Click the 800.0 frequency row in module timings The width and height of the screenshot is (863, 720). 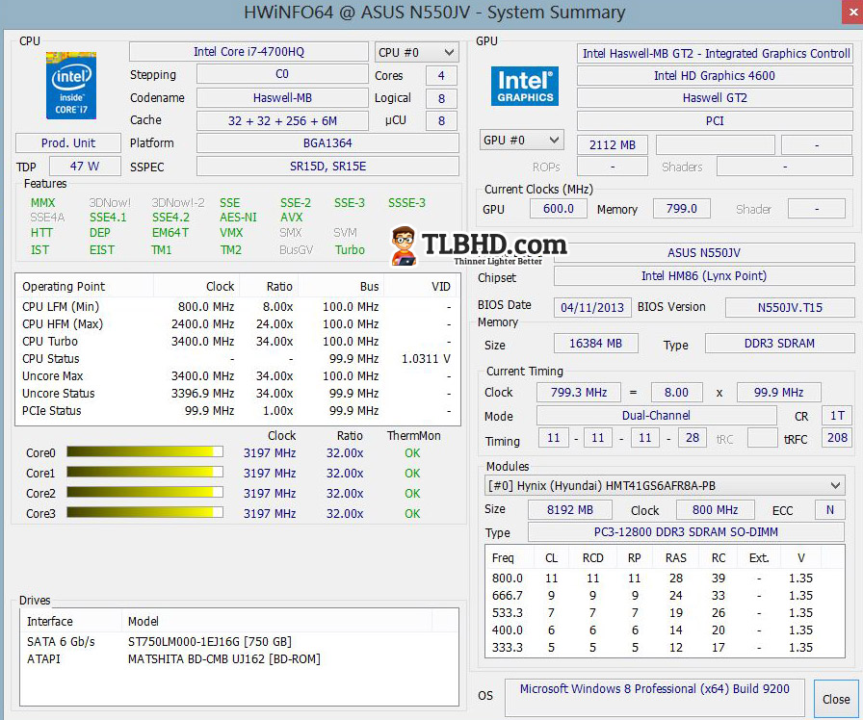pos(665,579)
